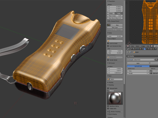
Task: Collapse the 3D Cursor panel
Action: (x=108, y=63)
